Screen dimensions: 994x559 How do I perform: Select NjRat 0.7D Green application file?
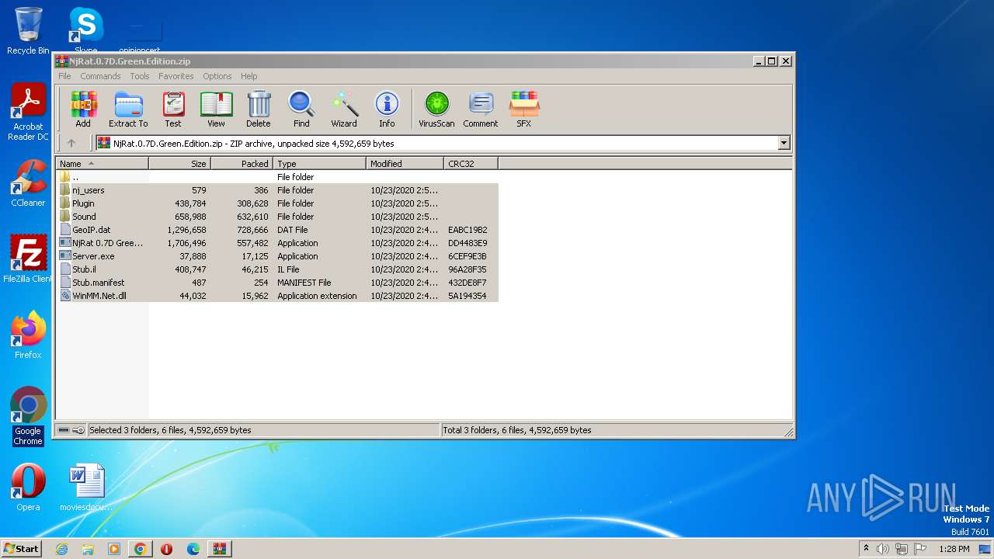coord(277,243)
